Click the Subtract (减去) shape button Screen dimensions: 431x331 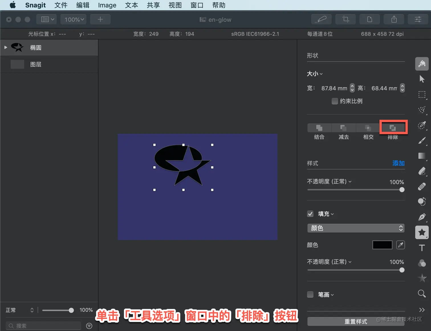tap(343, 128)
